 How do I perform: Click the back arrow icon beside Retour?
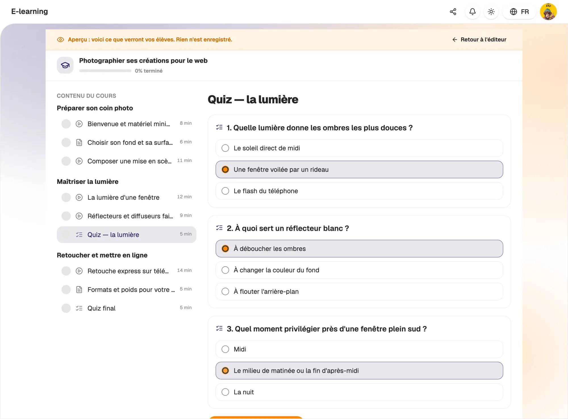click(455, 39)
